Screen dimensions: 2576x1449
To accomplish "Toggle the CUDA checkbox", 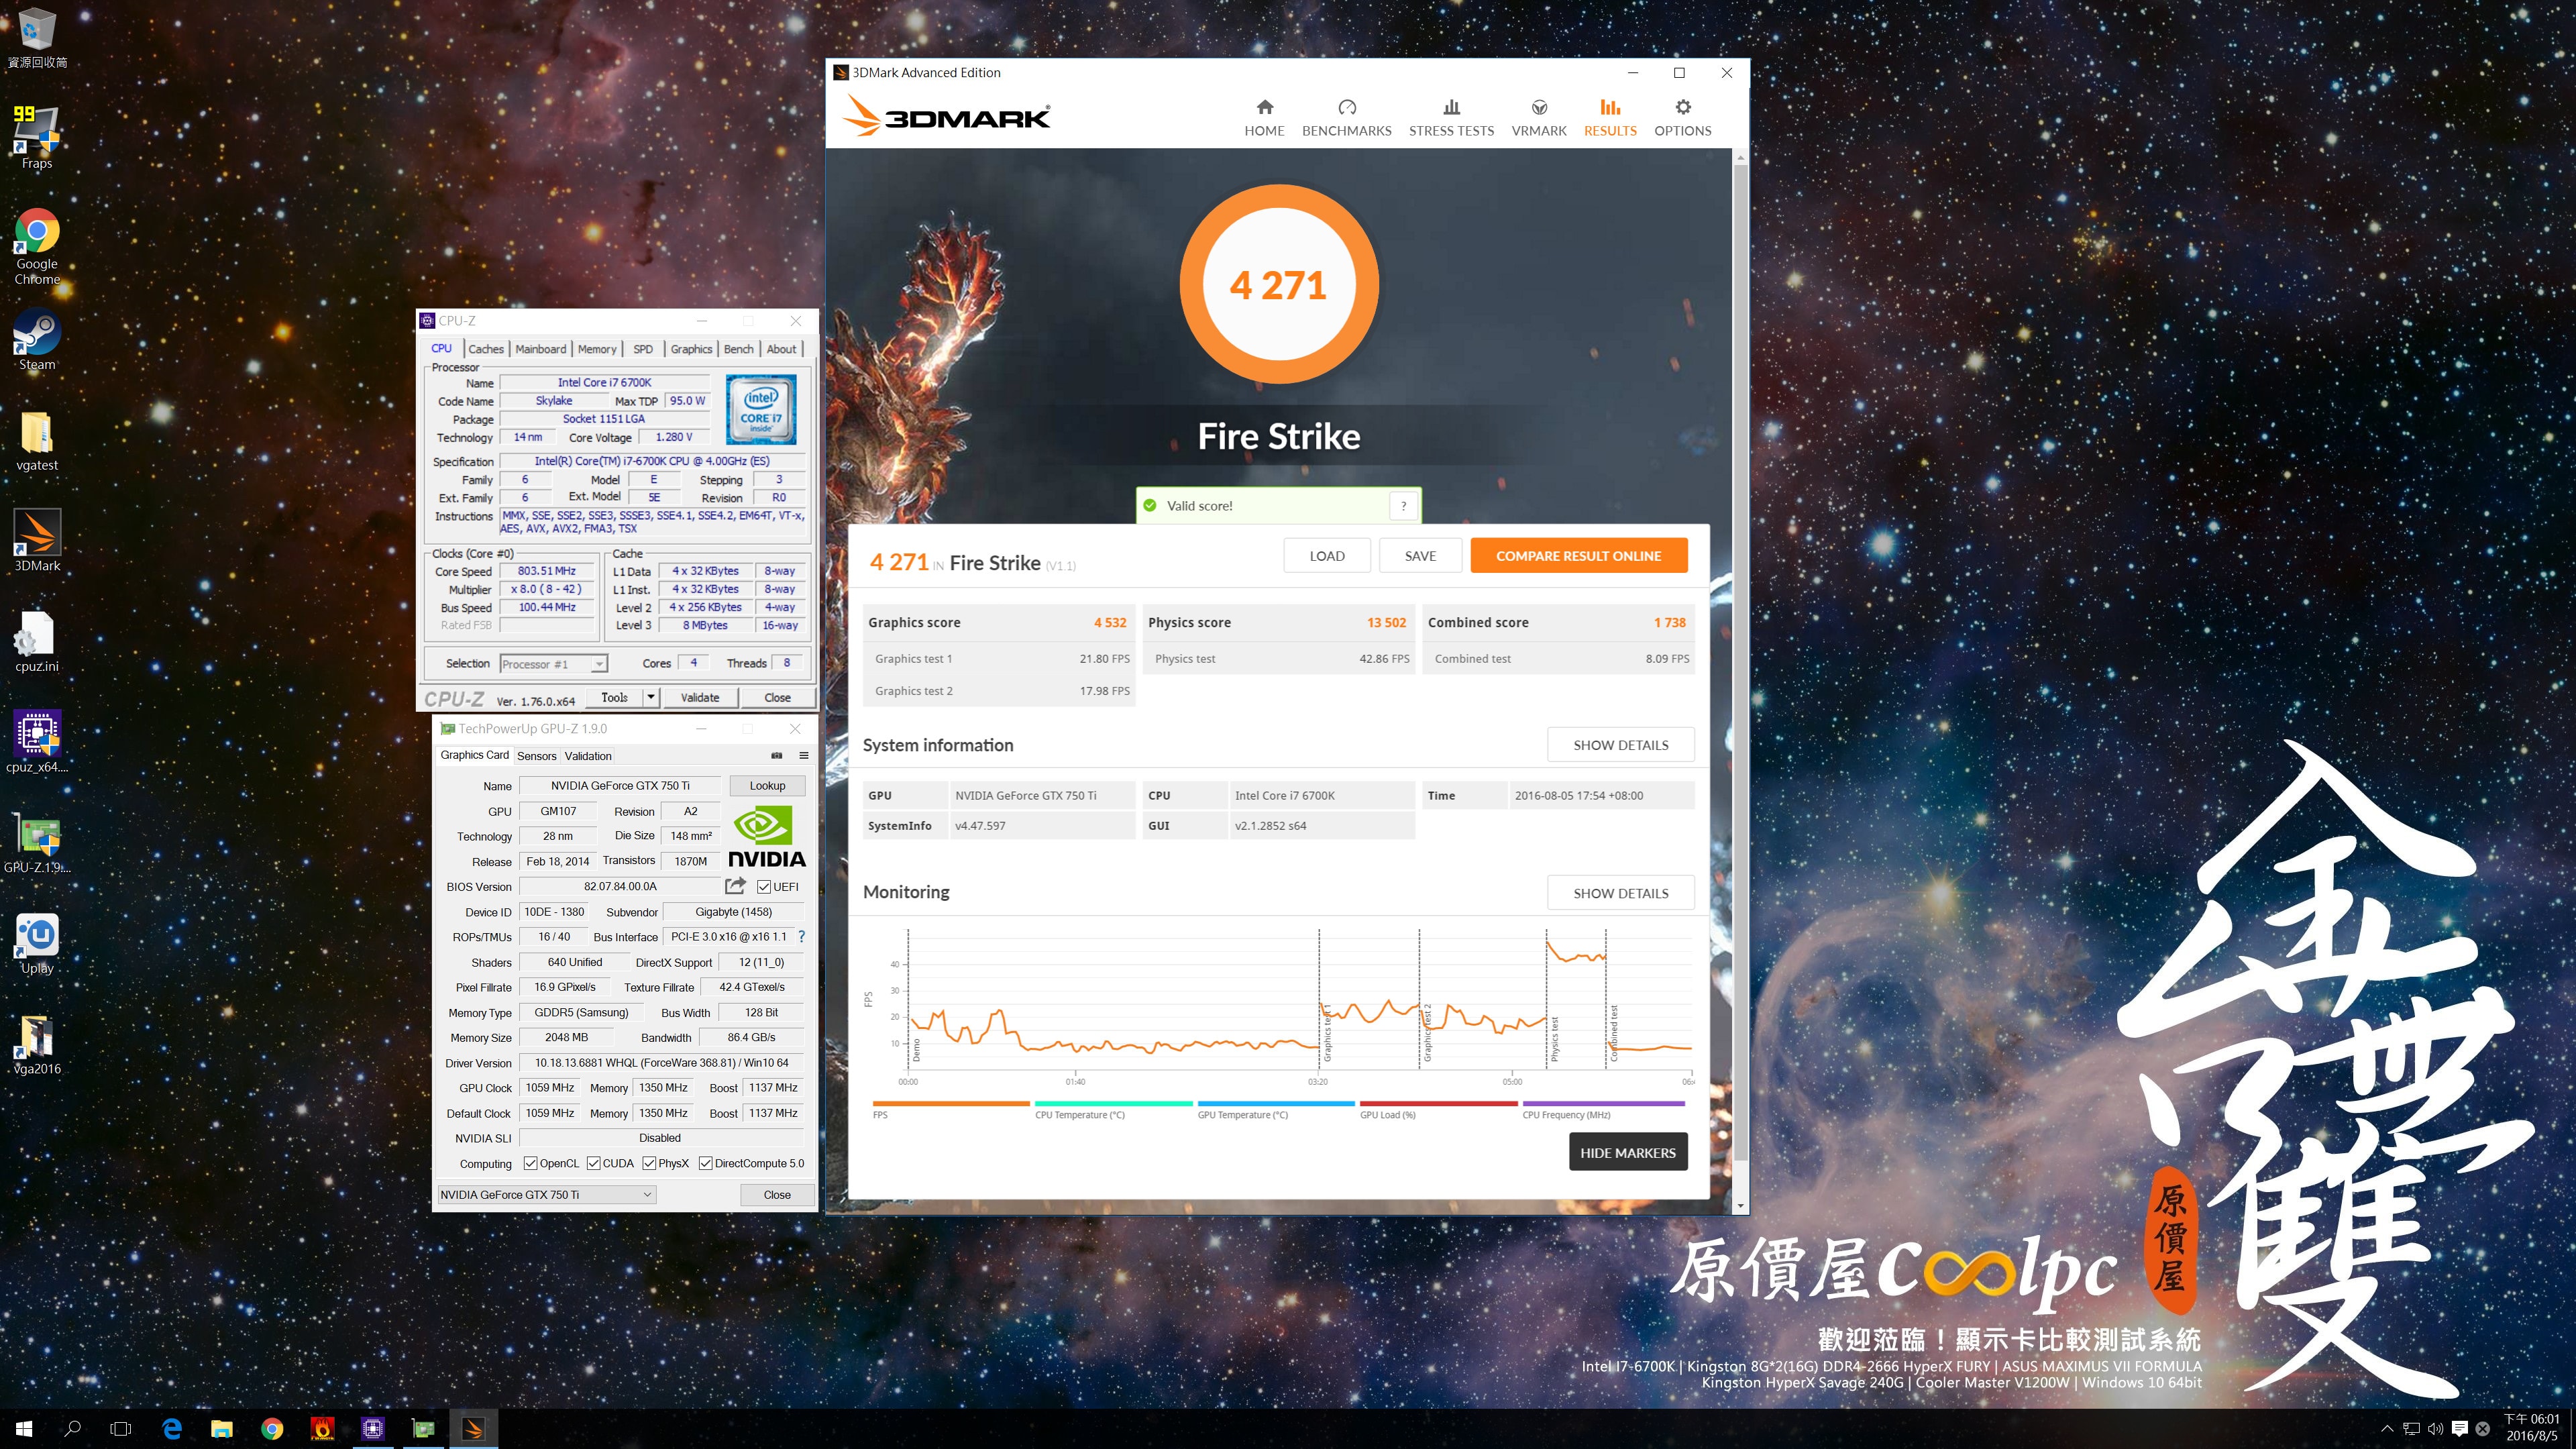I will (x=593, y=1163).
